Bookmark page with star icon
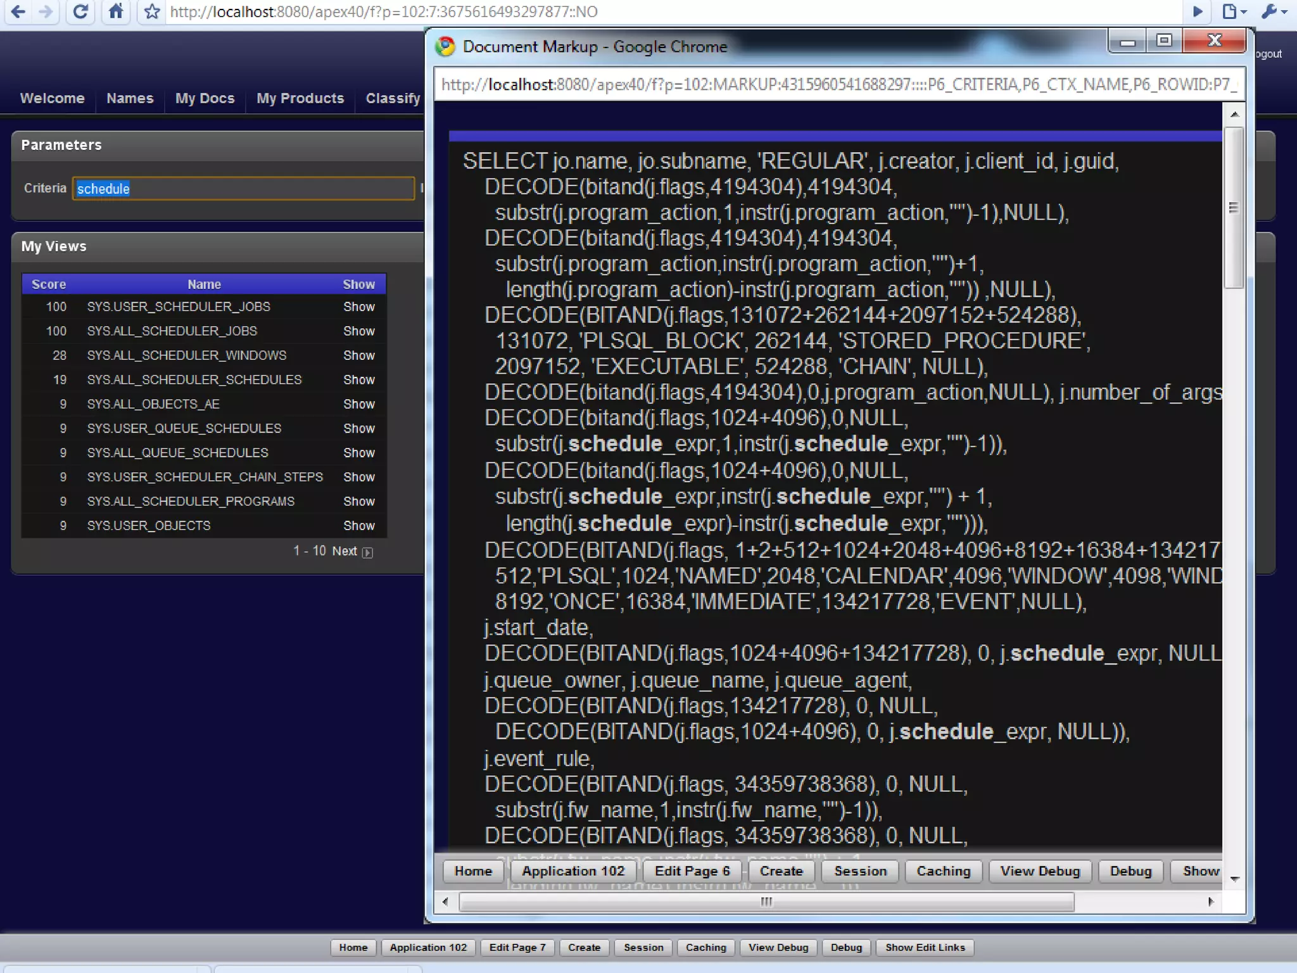The image size is (1297, 973). tap(152, 12)
